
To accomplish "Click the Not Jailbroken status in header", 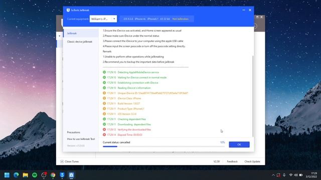I will (180, 19).
